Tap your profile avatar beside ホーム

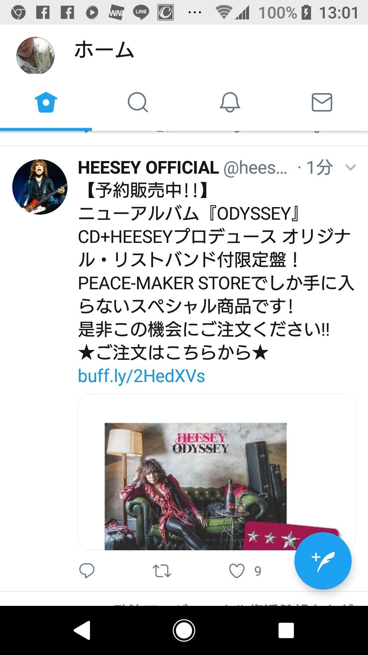tap(35, 56)
